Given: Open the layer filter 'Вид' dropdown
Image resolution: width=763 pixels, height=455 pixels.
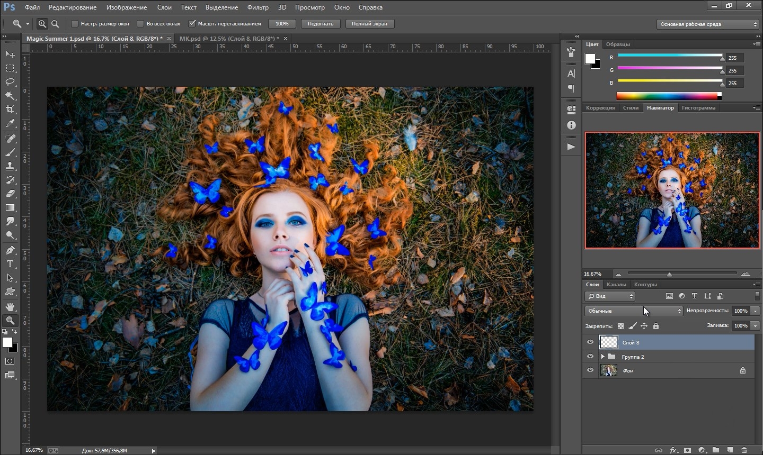Looking at the screenshot, I should point(610,296).
